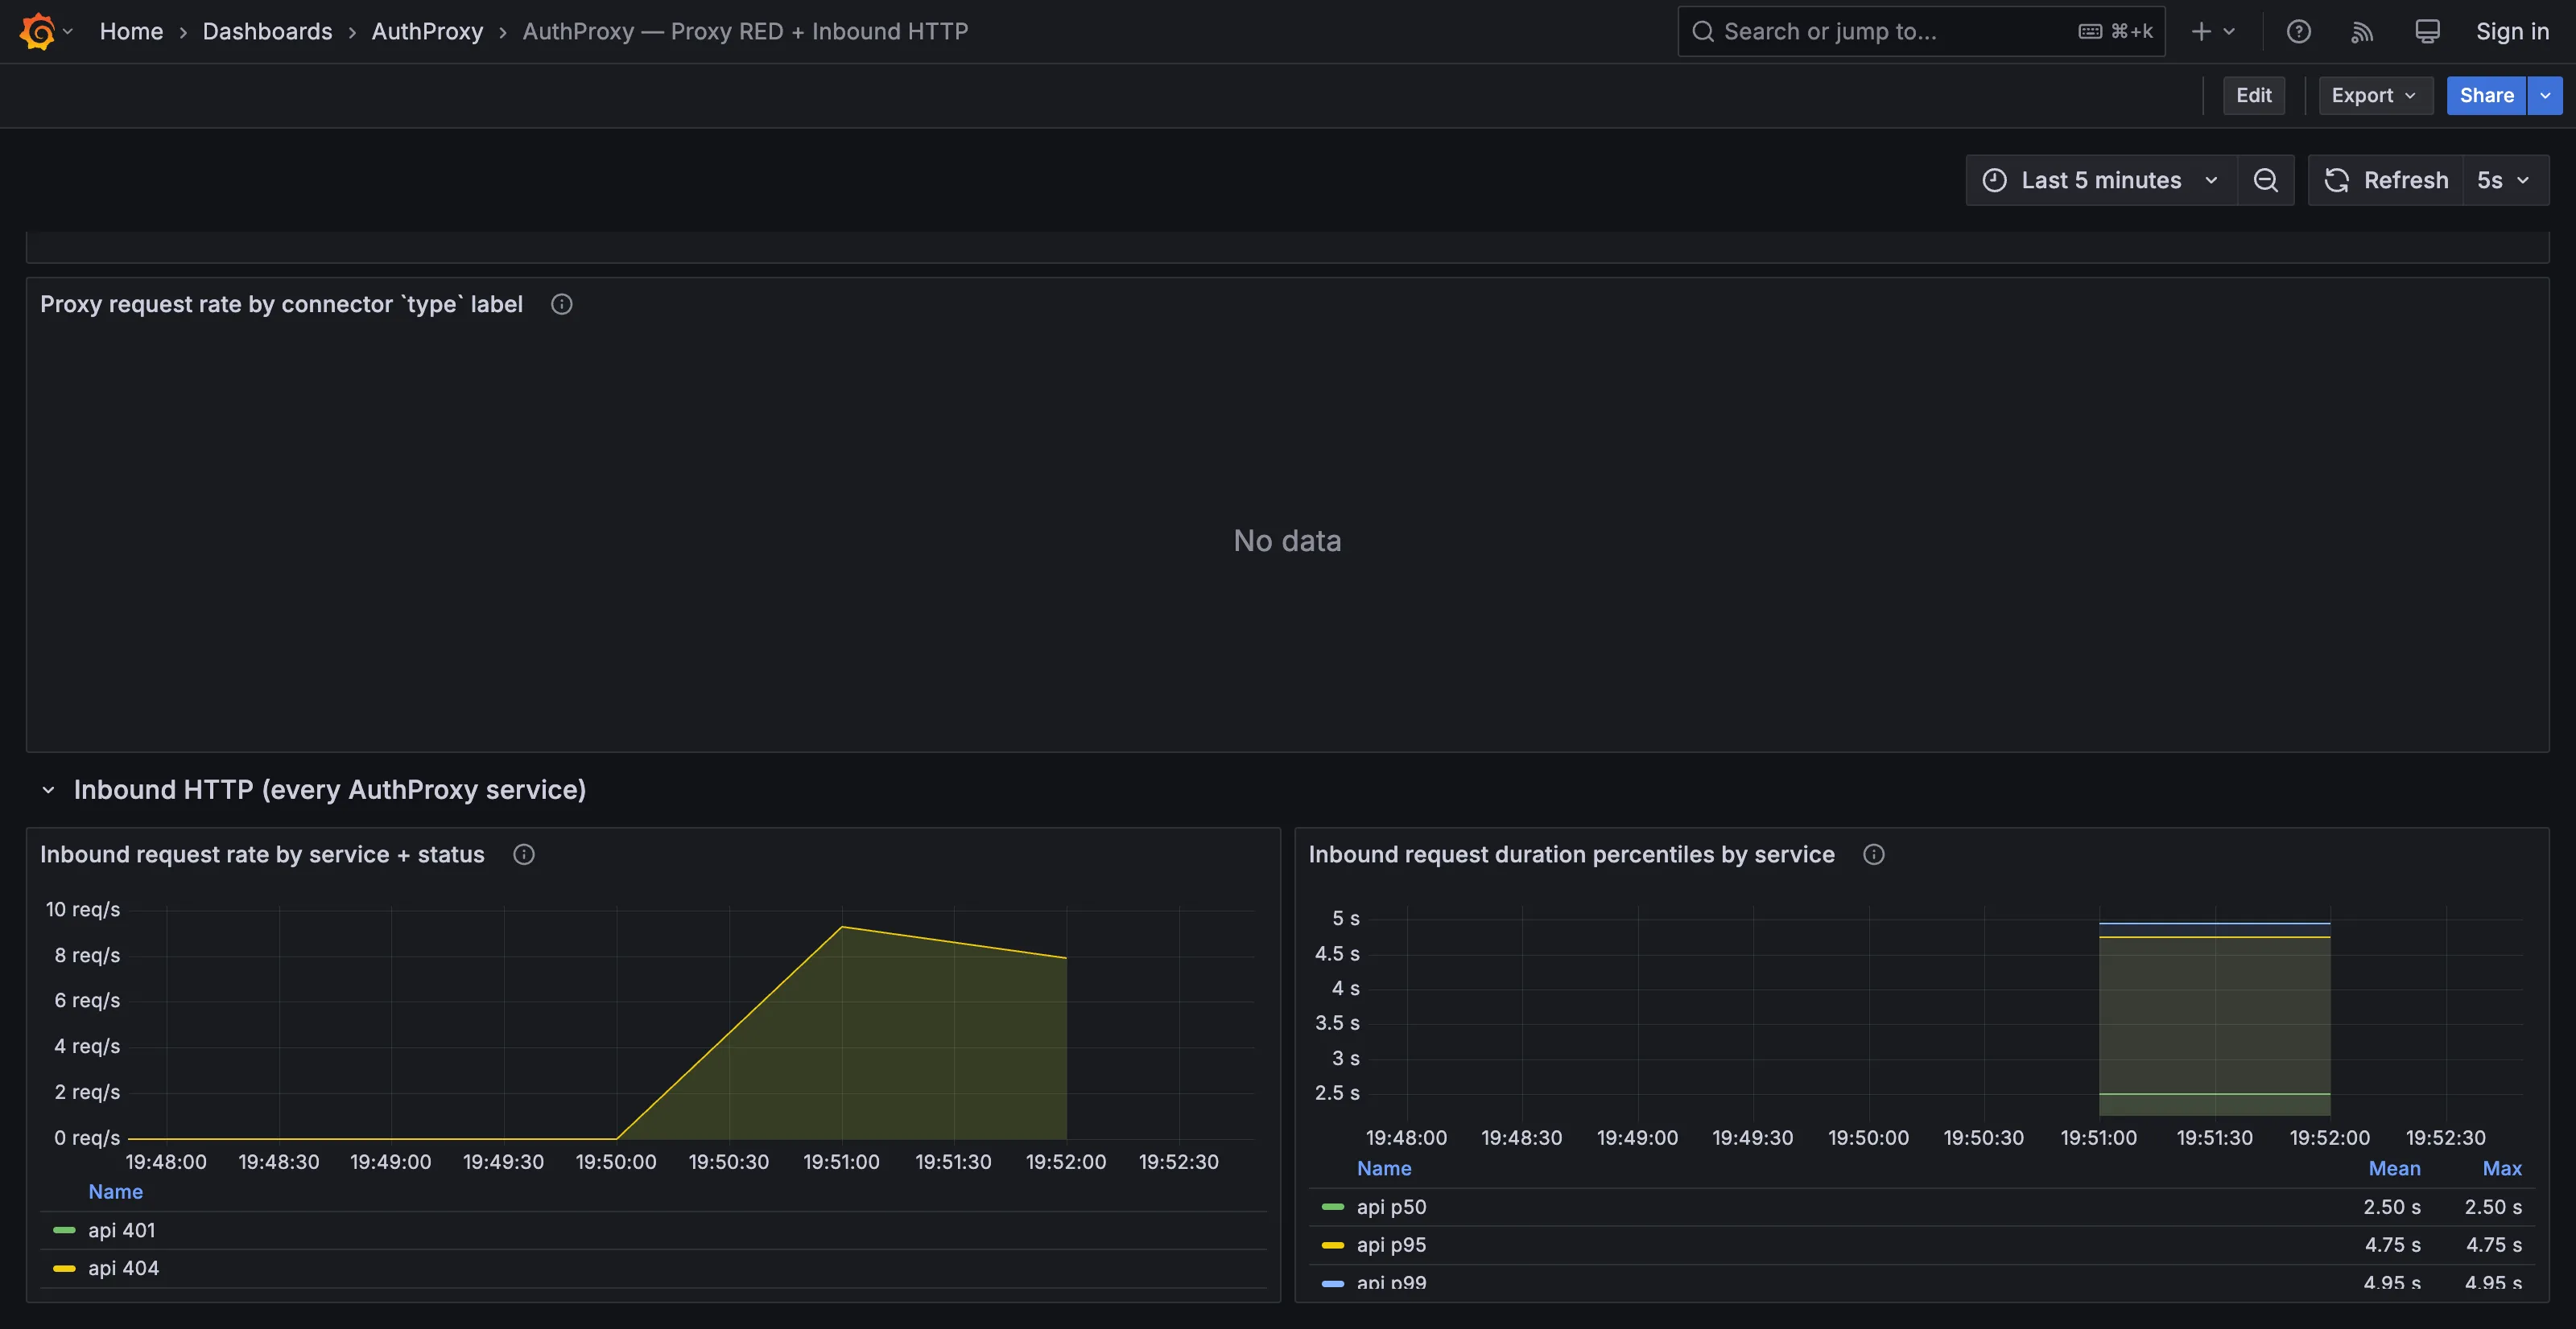This screenshot has height=1329, width=2576.
Task: Click the yellow api p95 color swatch
Action: pyautogui.click(x=1333, y=1244)
